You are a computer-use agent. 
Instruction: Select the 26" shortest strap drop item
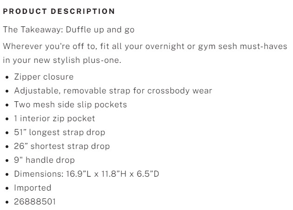[x=62, y=146]
